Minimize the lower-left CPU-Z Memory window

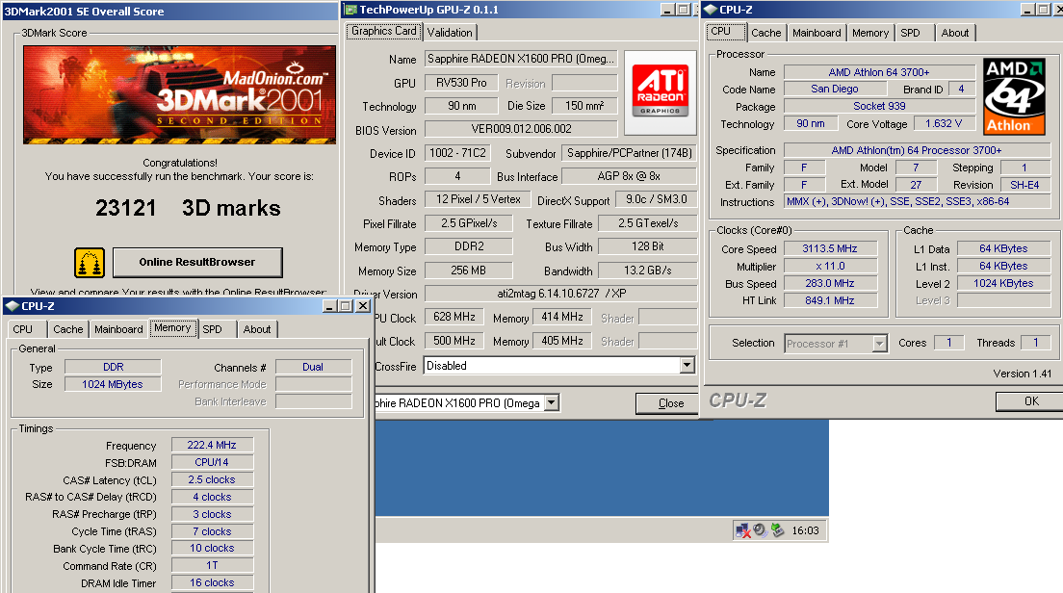pyautogui.click(x=329, y=306)
